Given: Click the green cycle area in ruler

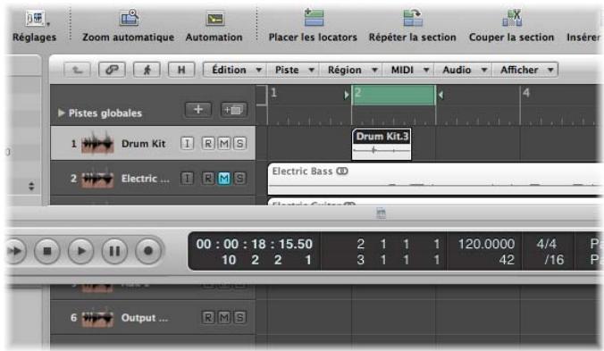Looking at the screenshot, I should click(x=393, y=95).
